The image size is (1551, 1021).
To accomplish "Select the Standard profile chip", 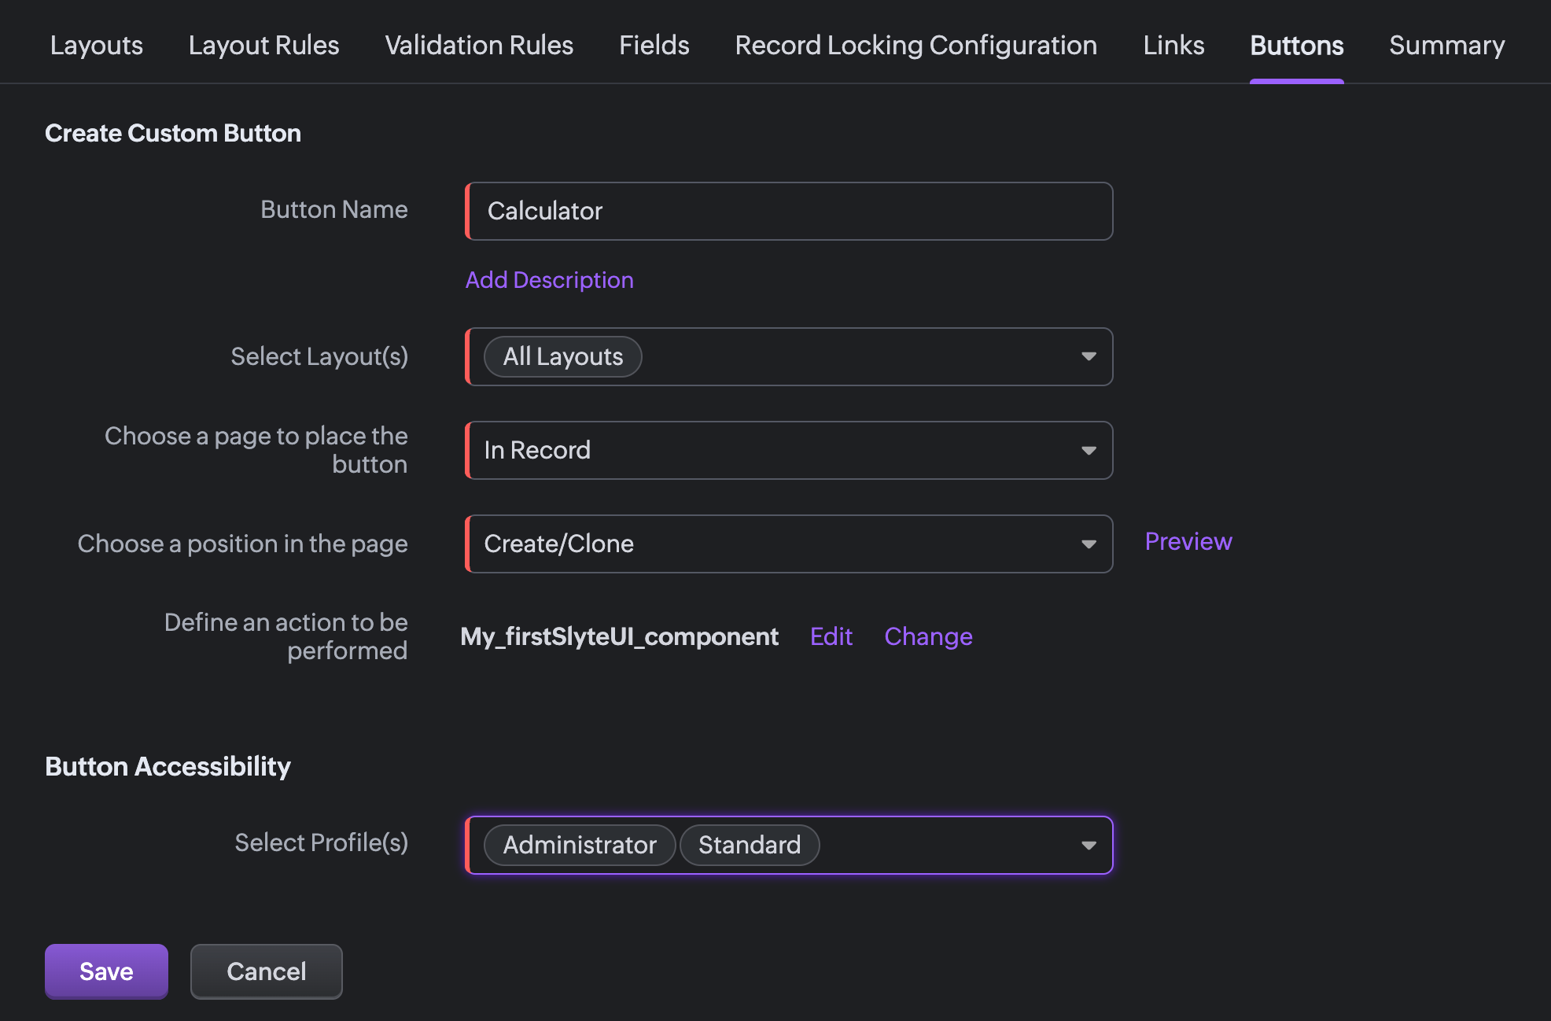I will coord(749,845).
